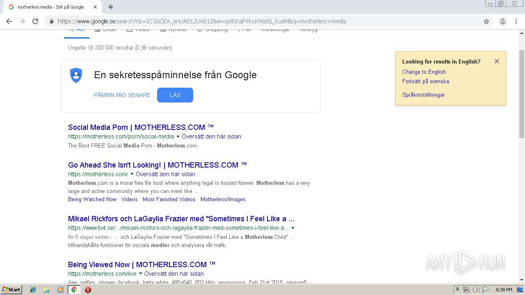Screen dimensions: 525x295
Task: Click the Action Center flag icon
Action: click(x=486, y=290)
